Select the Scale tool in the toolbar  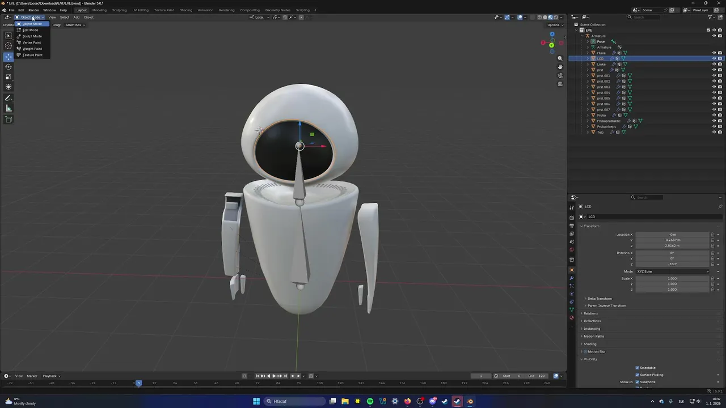[9, 76]
